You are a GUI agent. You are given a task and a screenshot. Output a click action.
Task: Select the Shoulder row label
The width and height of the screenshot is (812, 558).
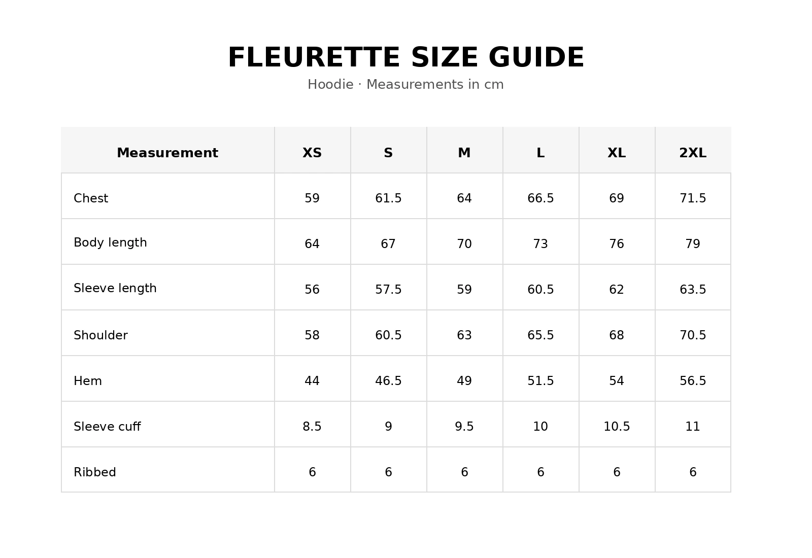[x=100, y=335]
